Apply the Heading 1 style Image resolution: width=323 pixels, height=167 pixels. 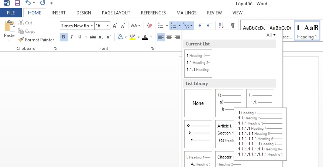point(307,31)
